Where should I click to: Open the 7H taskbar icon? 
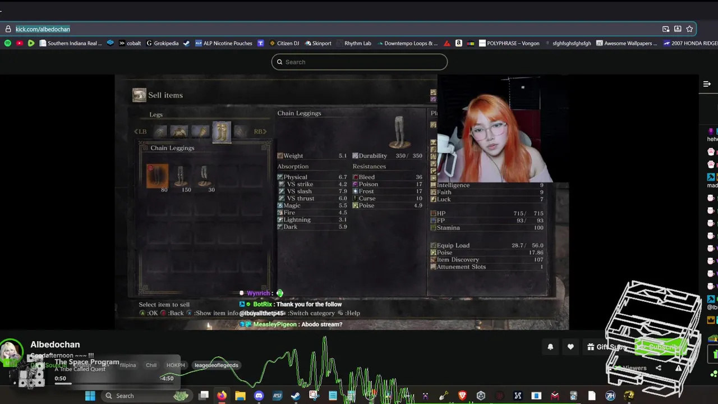point(610,396)
